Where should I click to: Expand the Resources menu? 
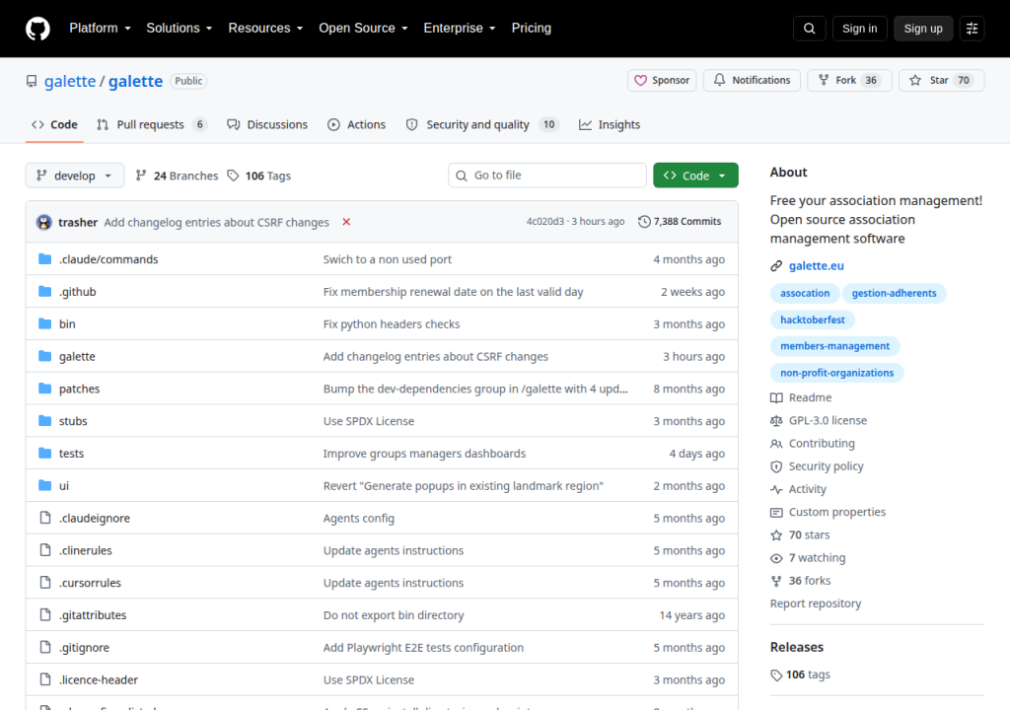pos(265,29)
